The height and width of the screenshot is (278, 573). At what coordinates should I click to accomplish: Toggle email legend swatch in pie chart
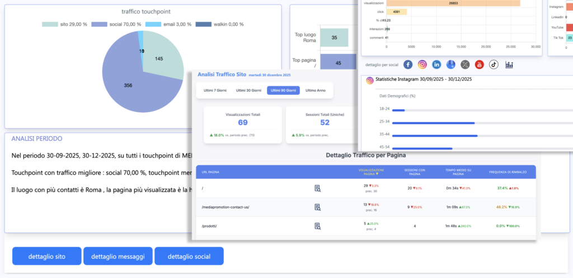(x=153, y=25)
